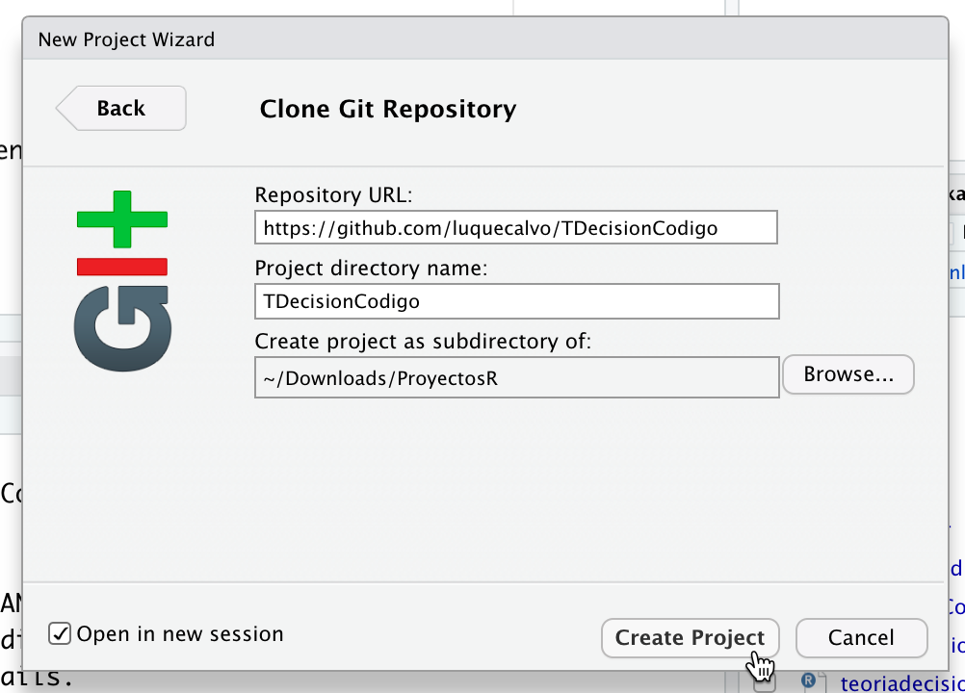Click the Project directory name label

click(371, 269)
